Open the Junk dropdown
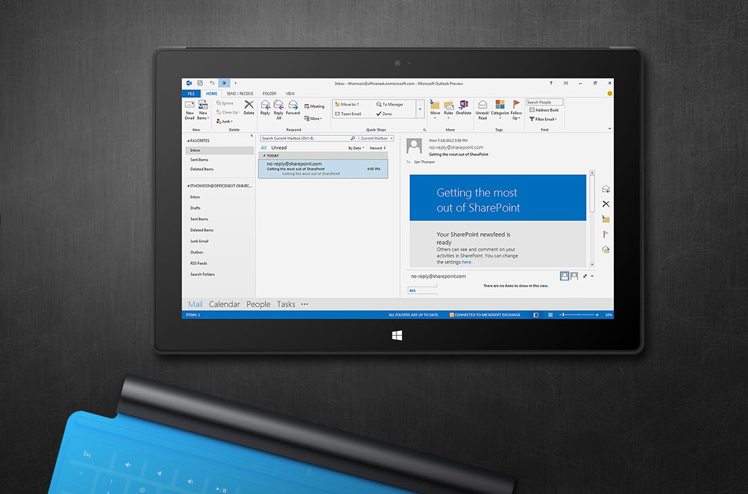This screenshot has height=494, width=748. click(x=225, y=121)
